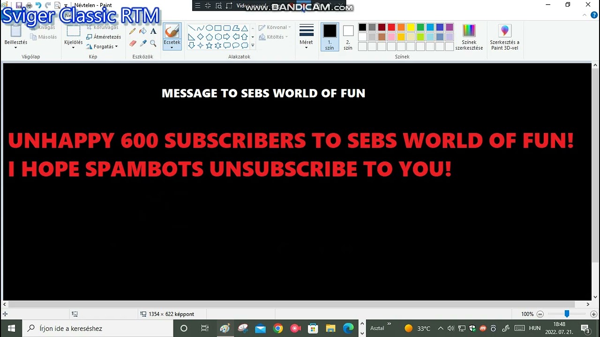Image resolution: width=600 pixels, height=337 pixels.
Task: Click the volume tray icon
Action: tap(451, 328)
